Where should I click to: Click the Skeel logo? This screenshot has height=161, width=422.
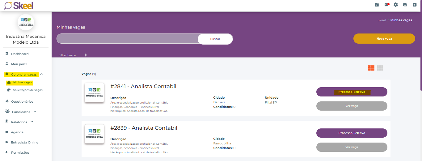click(19, 5)
